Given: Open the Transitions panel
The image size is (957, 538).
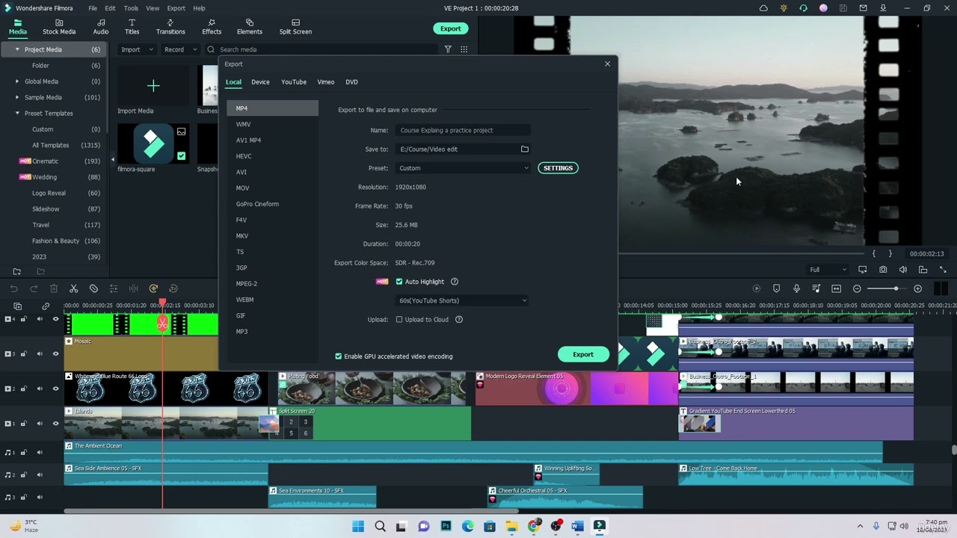Looking at the screenshot, I should tap(170, 27).
